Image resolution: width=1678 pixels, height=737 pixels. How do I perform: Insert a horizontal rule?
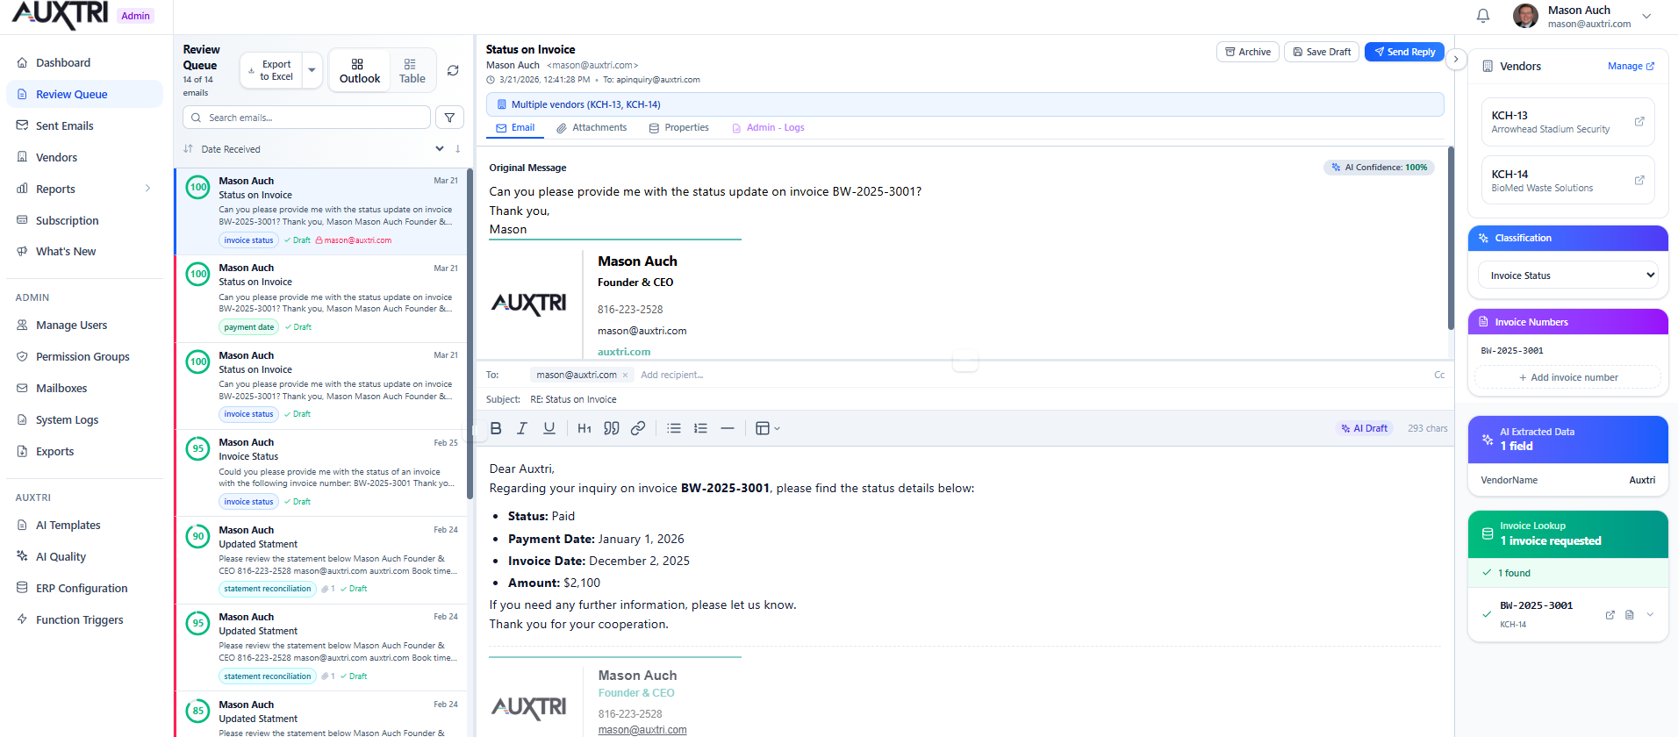(727, 428)
